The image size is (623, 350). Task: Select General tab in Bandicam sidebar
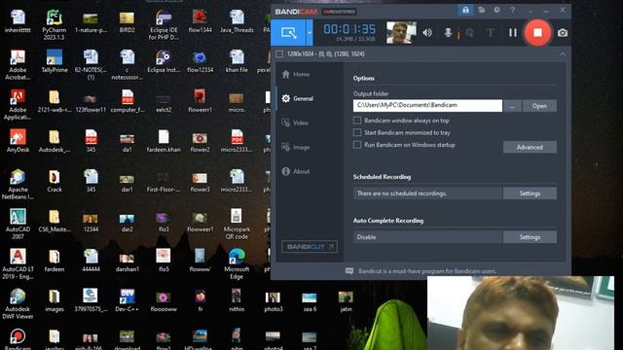298,98
